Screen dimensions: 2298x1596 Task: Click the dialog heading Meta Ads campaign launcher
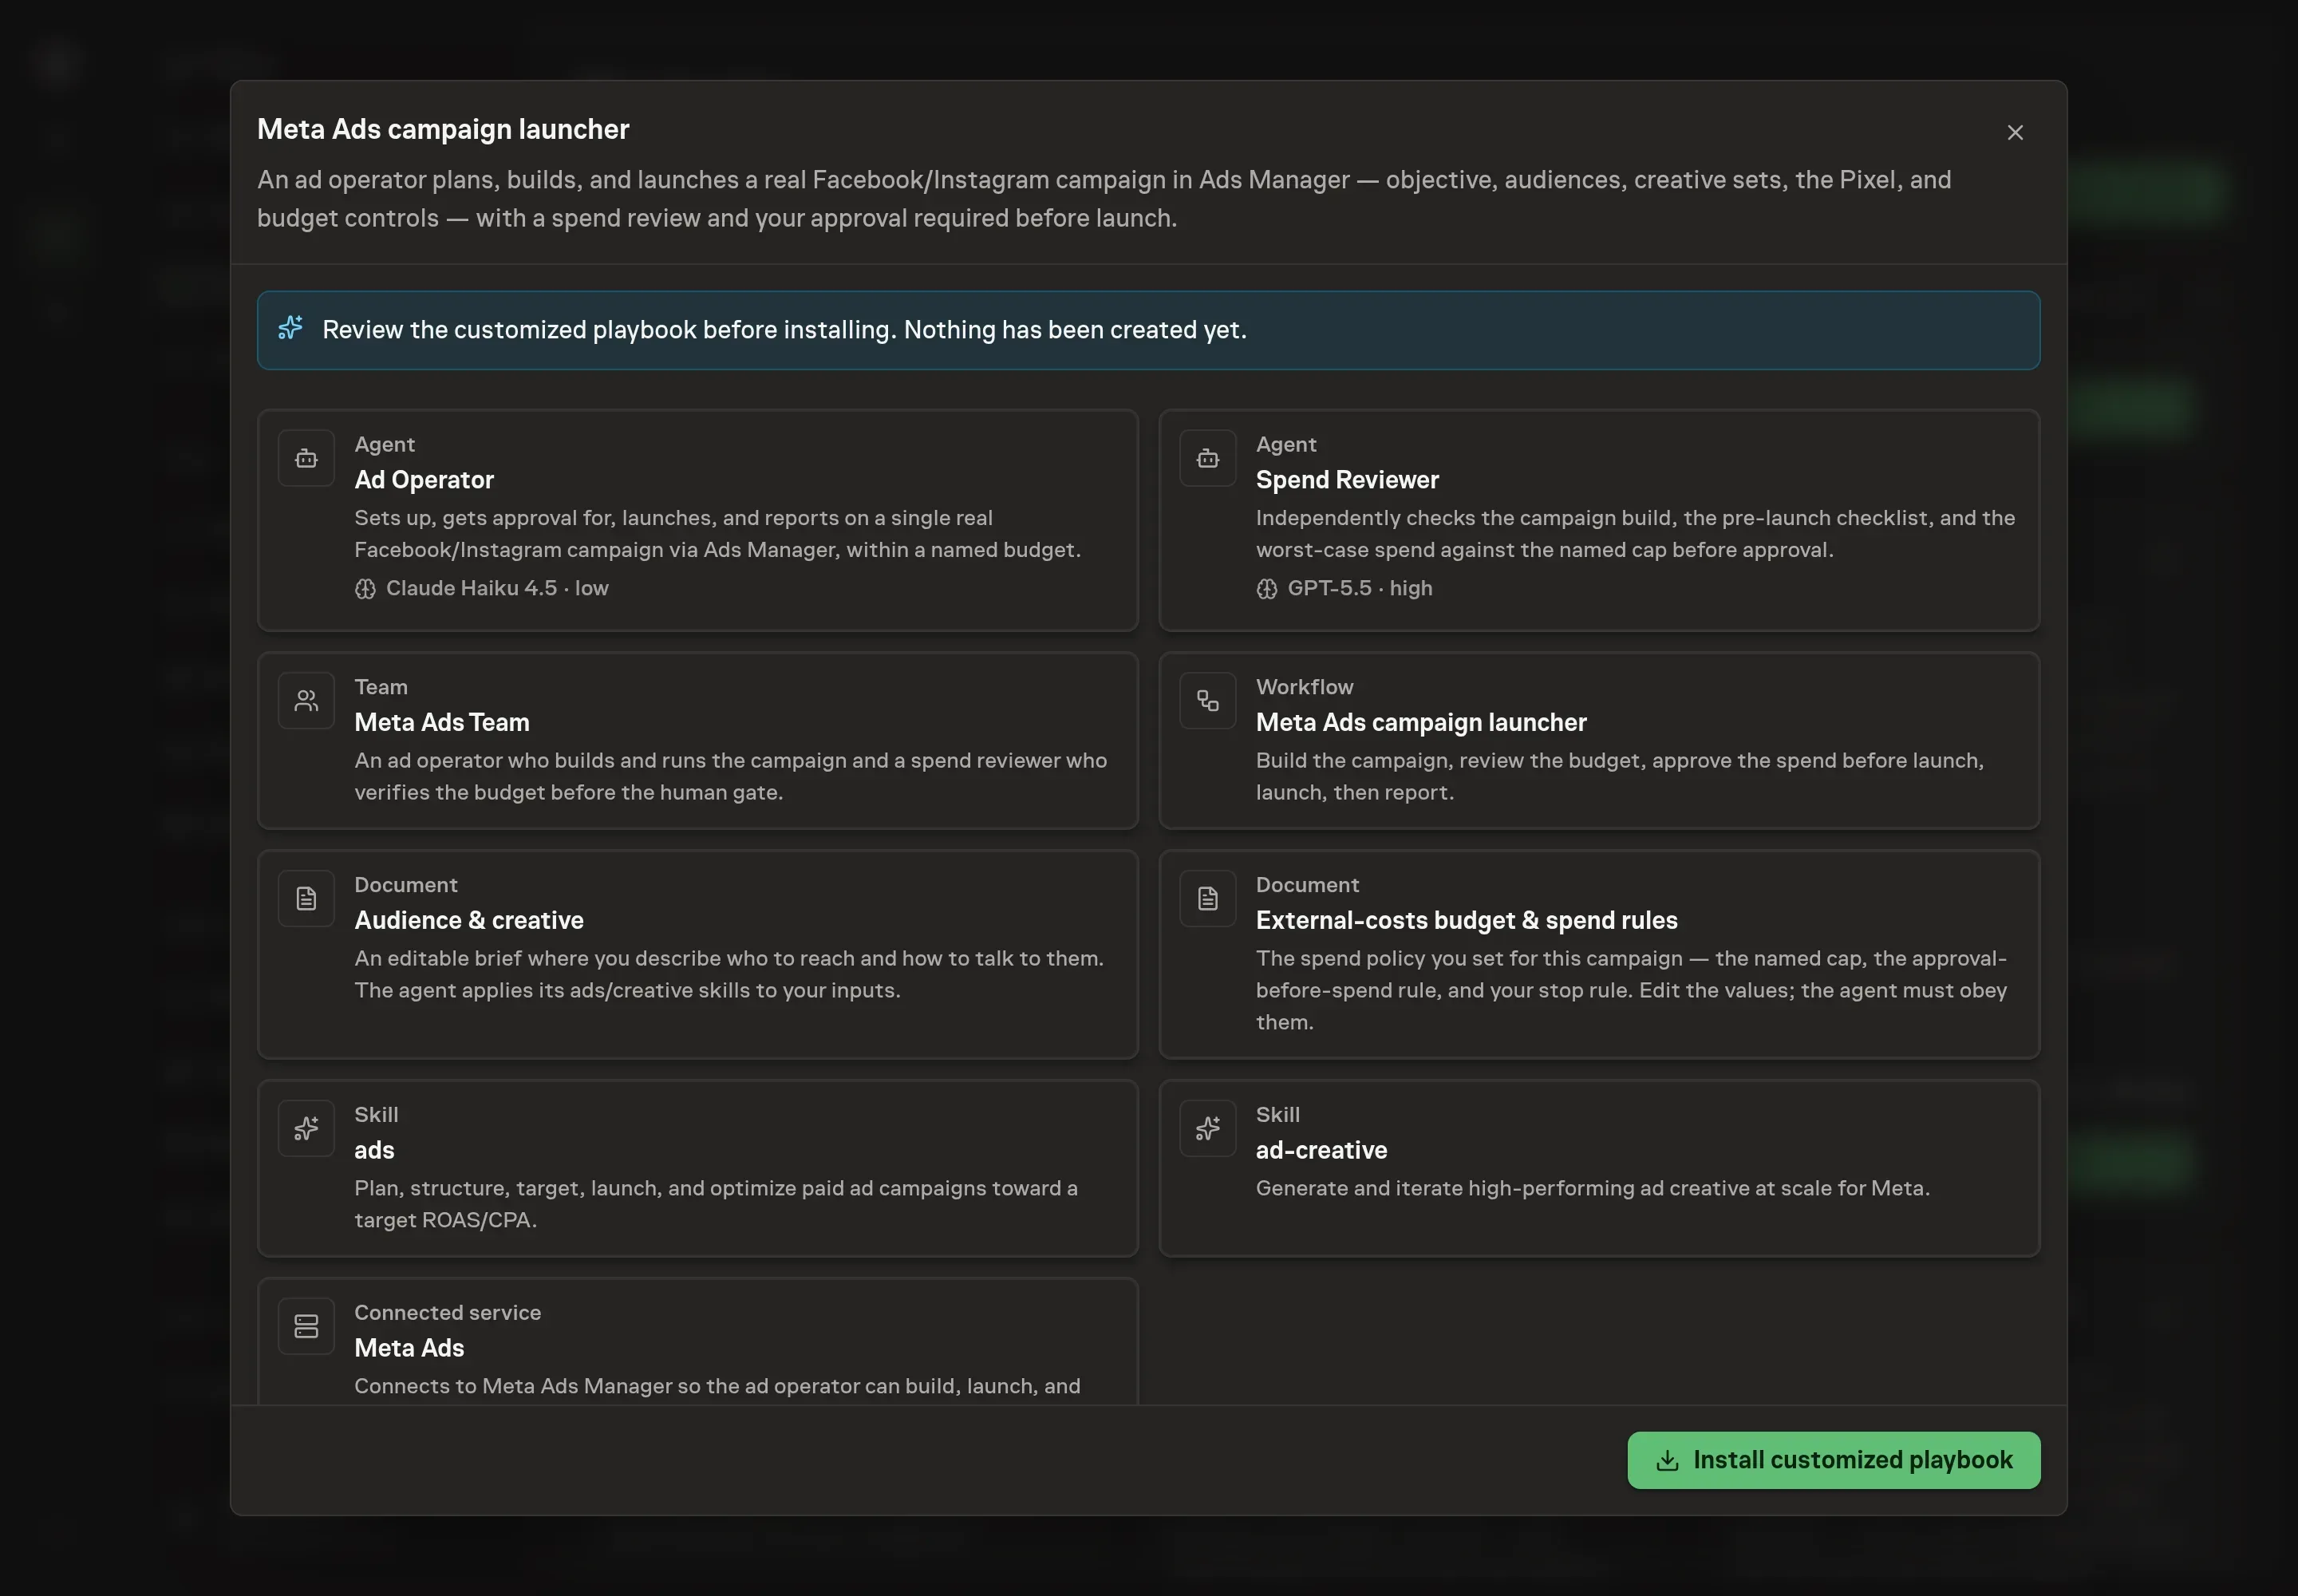[x=443, y=129]
